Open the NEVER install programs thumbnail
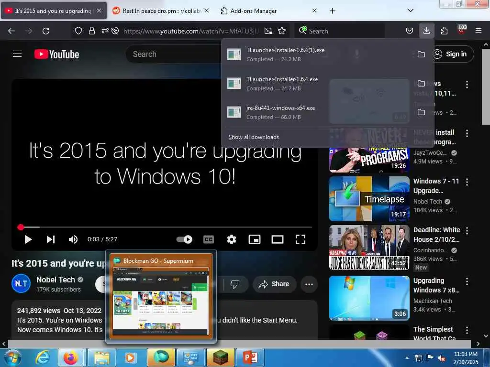 (369, 150)
